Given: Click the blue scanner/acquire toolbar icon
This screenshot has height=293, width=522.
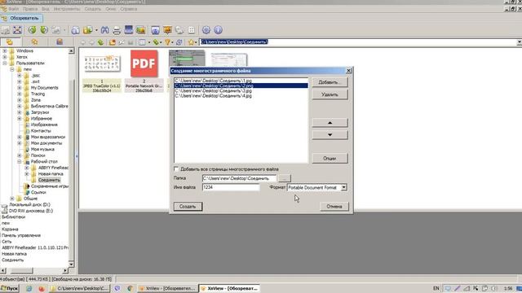Looking at the screenshot, I should pos(129,30).
